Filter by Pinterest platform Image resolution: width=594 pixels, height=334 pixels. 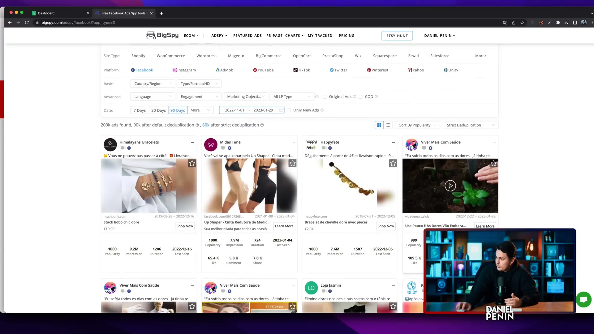(x=377, y=70)
